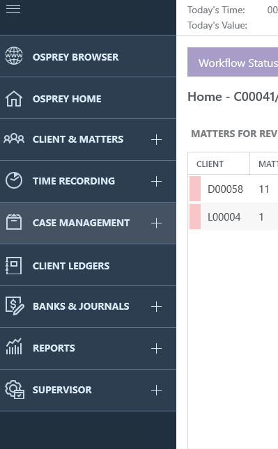
Task: Click the Today's Value label
Action: tap(217, 26)
